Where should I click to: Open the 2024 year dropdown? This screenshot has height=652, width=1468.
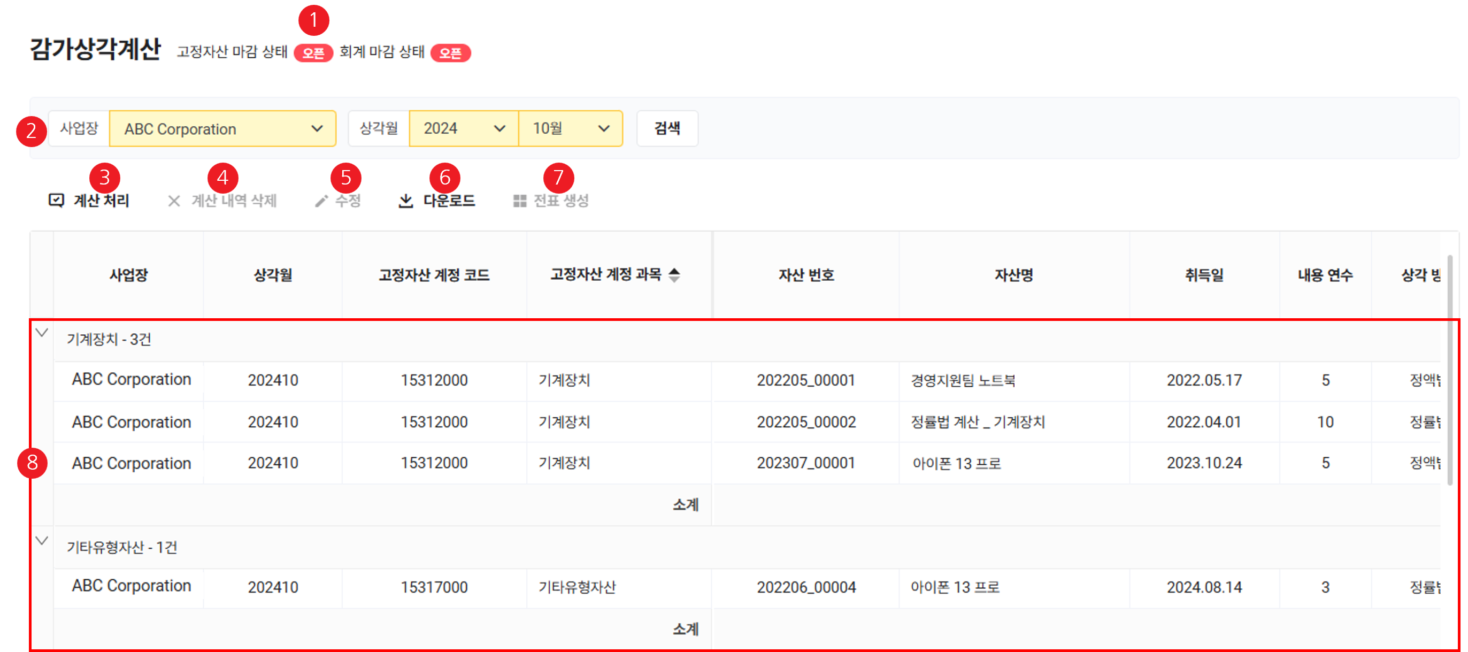click(x=463, y=129)
